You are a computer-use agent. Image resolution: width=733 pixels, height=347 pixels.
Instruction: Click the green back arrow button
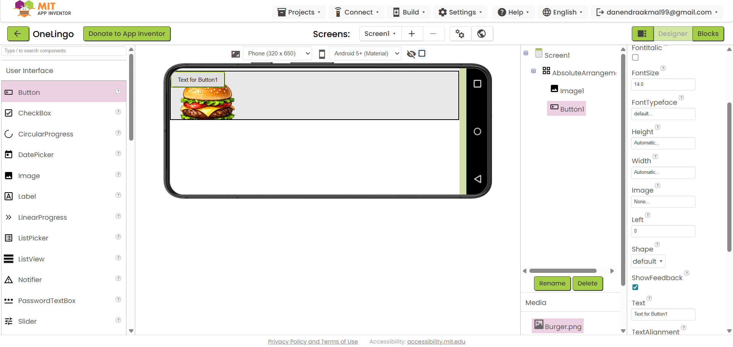pos(18,34)
